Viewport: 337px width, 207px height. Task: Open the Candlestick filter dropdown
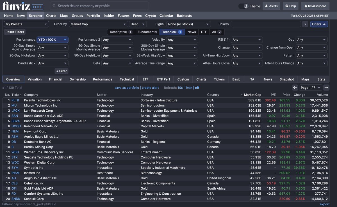[x=53, y=63]
